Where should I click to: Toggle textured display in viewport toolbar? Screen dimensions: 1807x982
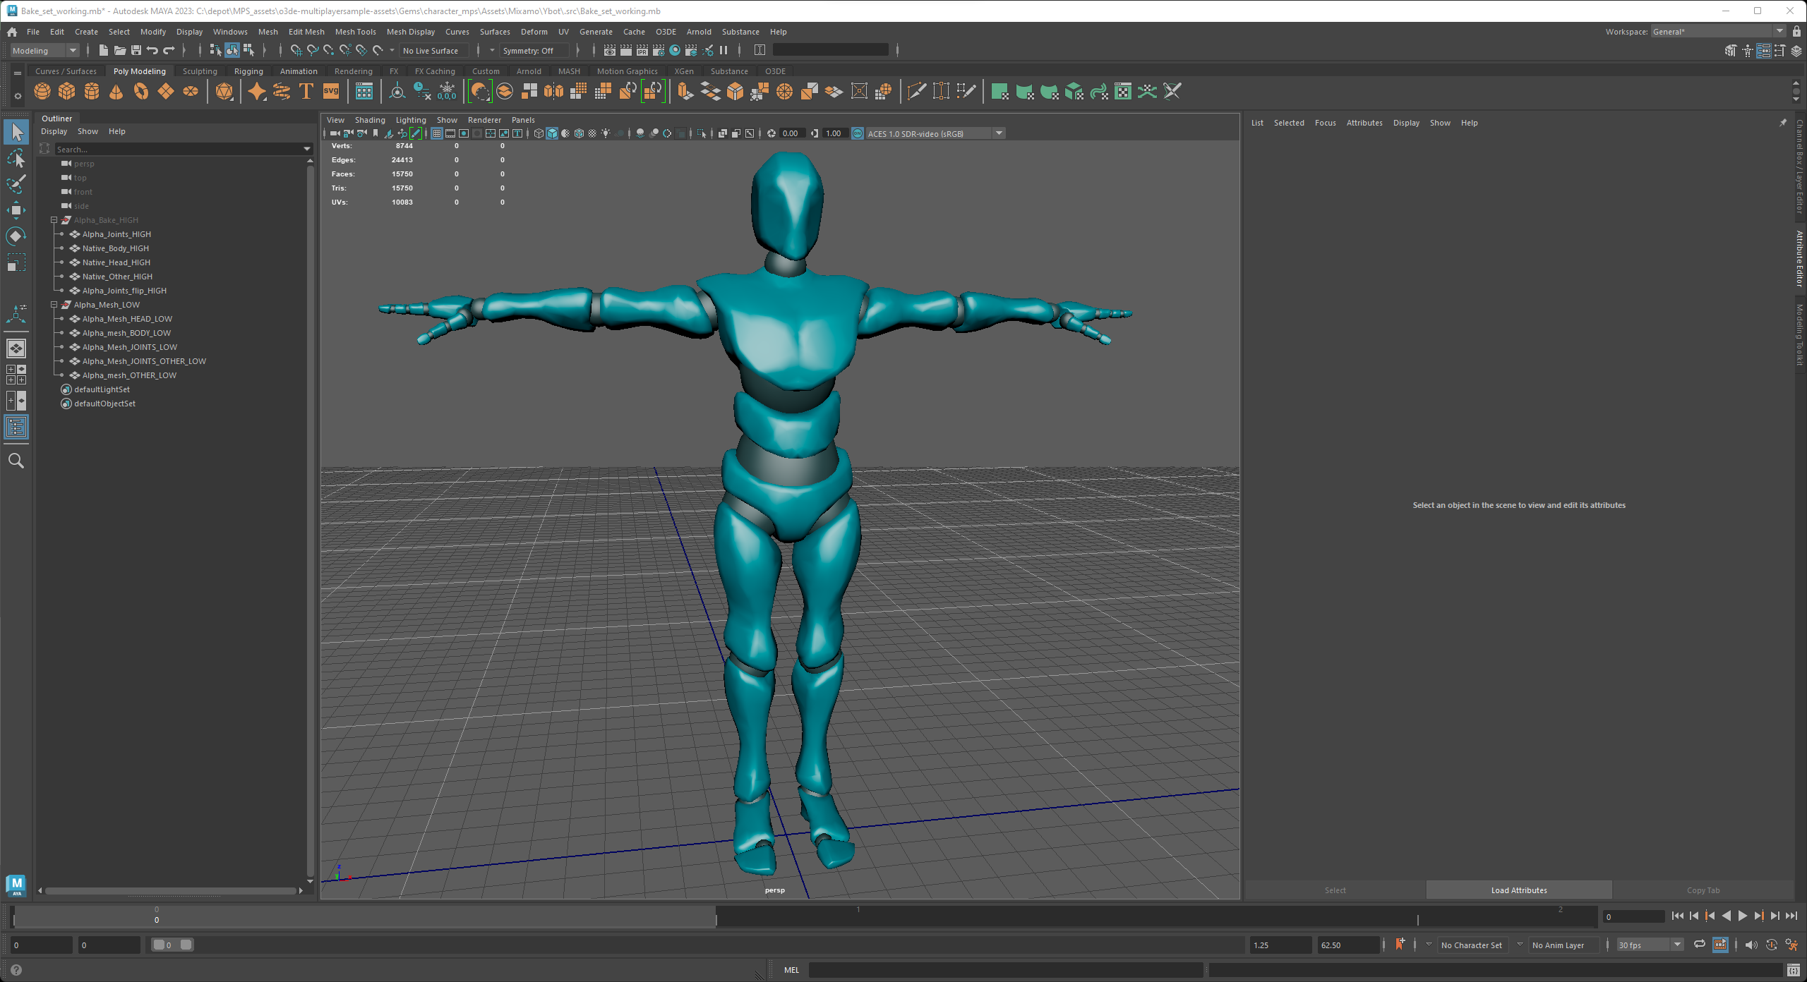[x=592, y=133]
